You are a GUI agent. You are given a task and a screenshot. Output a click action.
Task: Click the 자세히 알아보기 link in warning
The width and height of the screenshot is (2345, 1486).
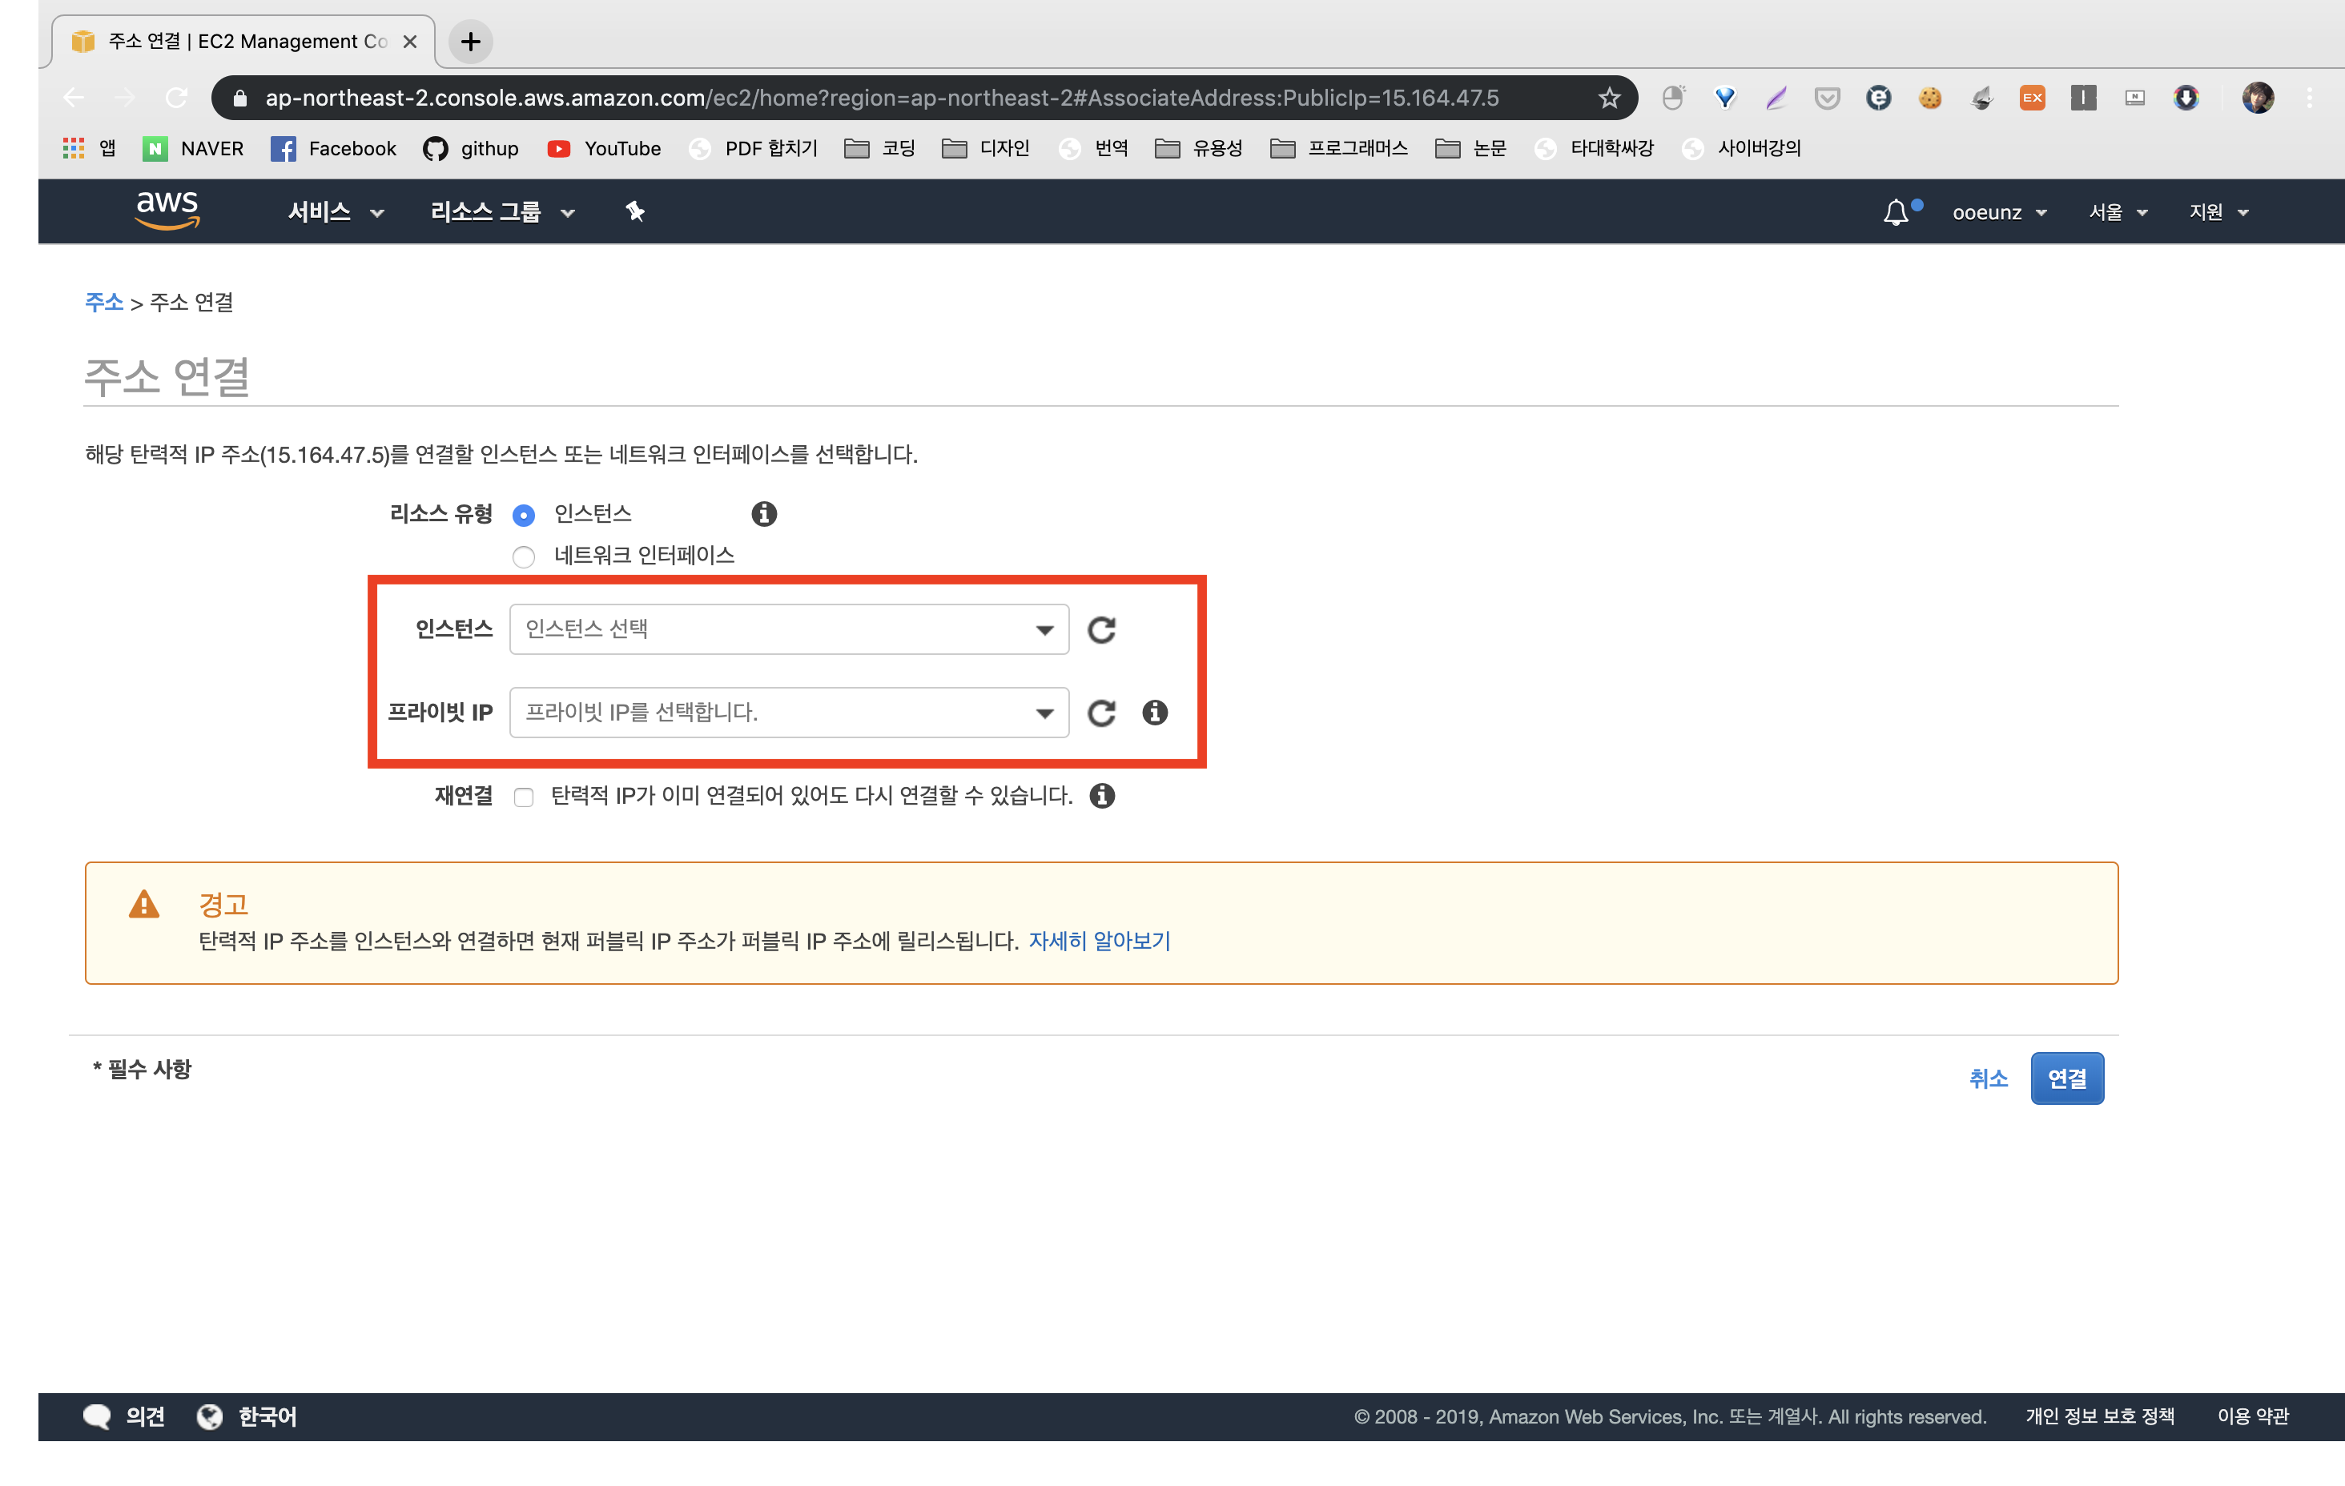[x=1100, y=941]
